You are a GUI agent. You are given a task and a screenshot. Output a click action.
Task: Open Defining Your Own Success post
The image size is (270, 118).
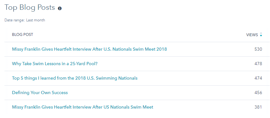[40, 93]
